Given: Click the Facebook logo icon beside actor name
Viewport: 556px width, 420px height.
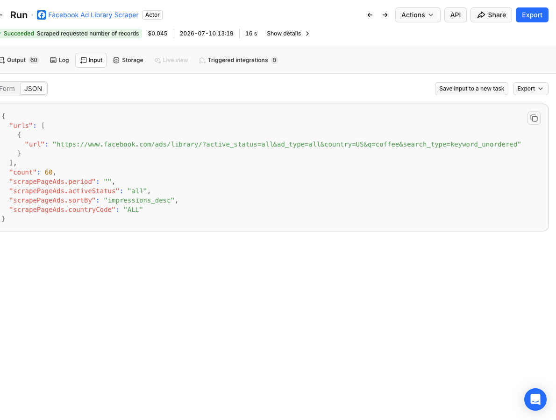Looking at the screenshot, I should tap(42, 15).
